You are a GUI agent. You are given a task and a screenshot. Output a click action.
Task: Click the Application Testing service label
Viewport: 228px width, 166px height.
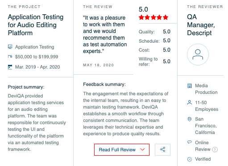(x=34, y=47)
